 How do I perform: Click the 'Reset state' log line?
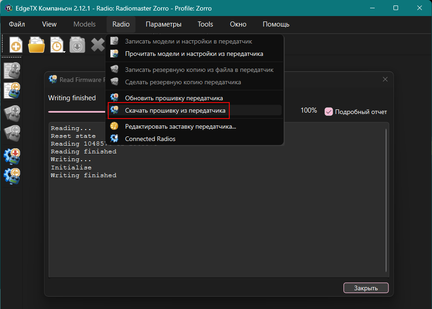pyautogui.click(x=73, y=136)
